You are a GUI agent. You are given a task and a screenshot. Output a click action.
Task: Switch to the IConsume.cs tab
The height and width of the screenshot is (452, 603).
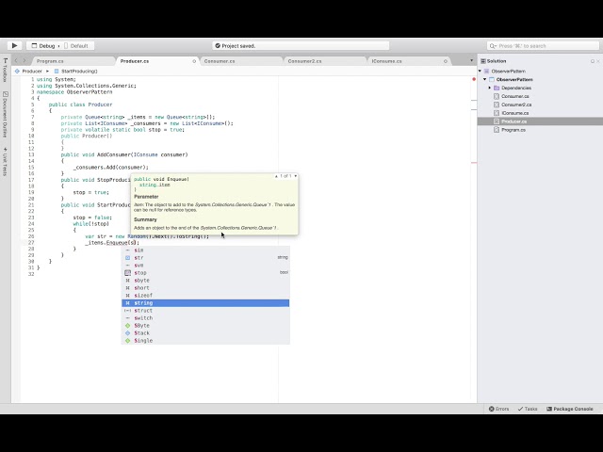tap(386, 61)
